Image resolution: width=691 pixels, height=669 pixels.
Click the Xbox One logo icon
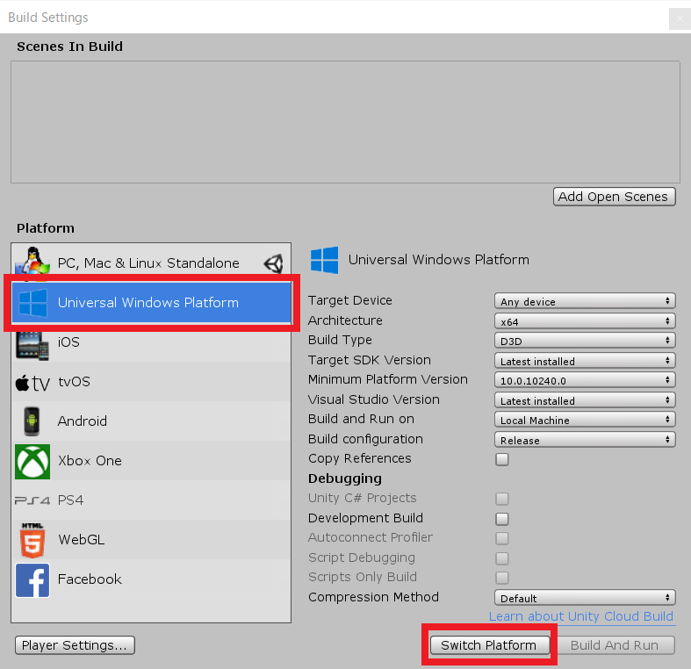click(32, 461)
